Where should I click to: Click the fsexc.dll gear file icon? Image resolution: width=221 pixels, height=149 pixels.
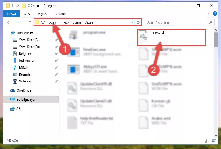pos(143,36)
